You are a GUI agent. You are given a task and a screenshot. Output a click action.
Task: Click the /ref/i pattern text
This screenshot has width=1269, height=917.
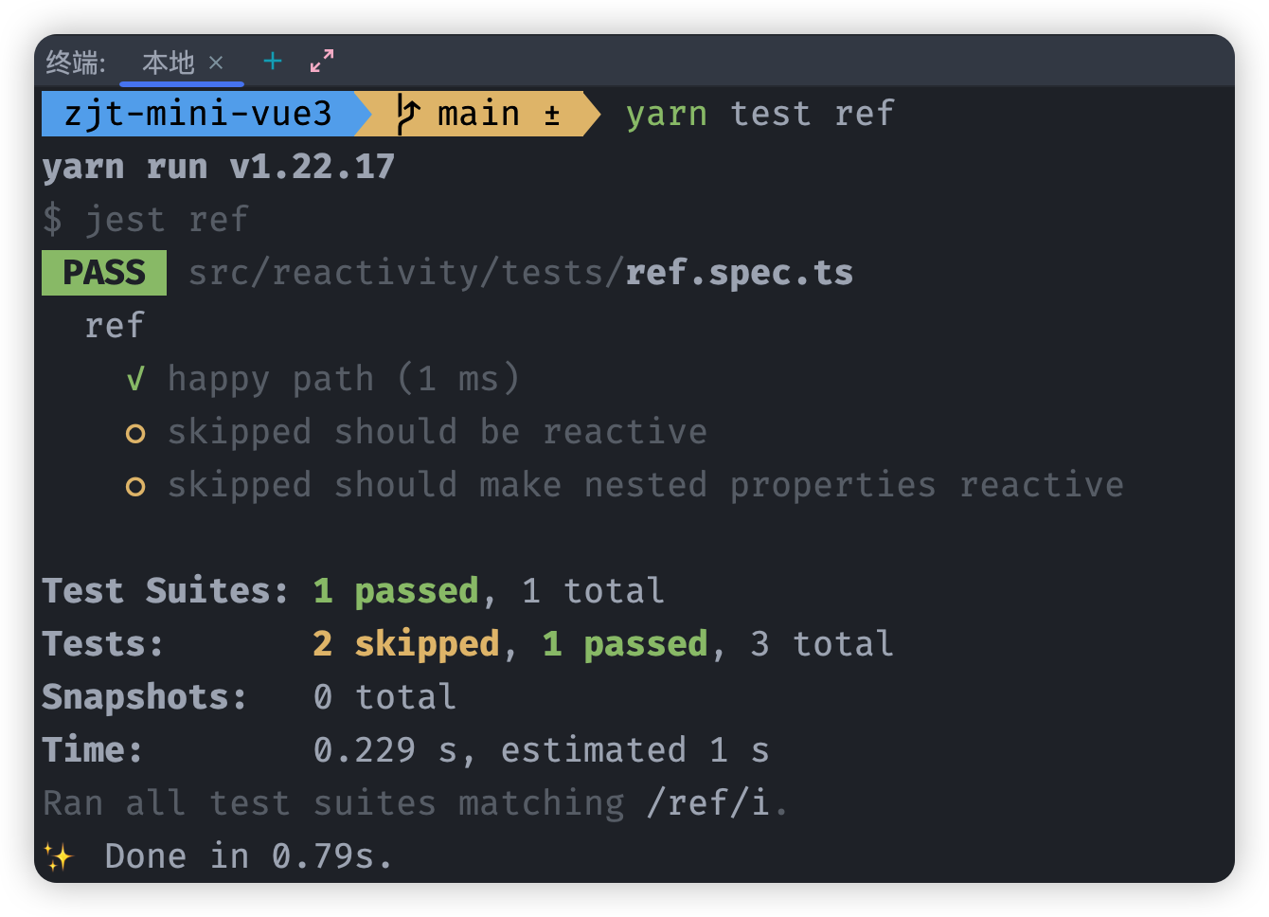click(708, 803)
